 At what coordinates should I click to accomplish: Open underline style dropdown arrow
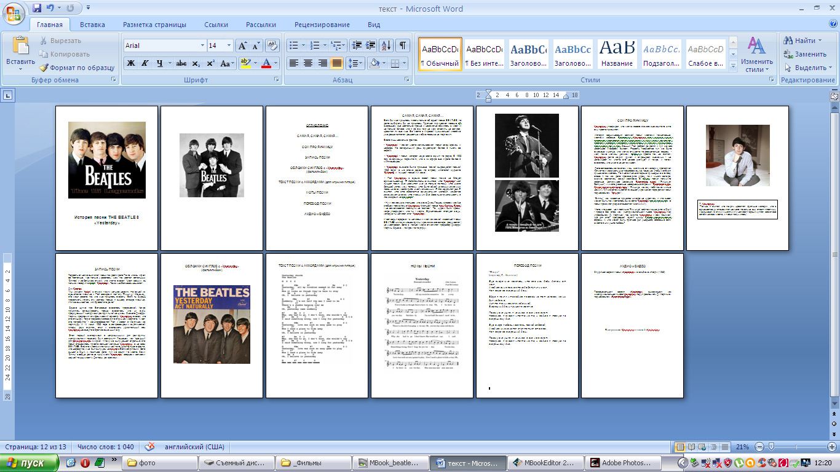(x=169, y=63)
